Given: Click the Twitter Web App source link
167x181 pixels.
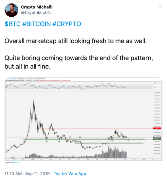Looking at the screenshot, I should click(x=70, y=173).
